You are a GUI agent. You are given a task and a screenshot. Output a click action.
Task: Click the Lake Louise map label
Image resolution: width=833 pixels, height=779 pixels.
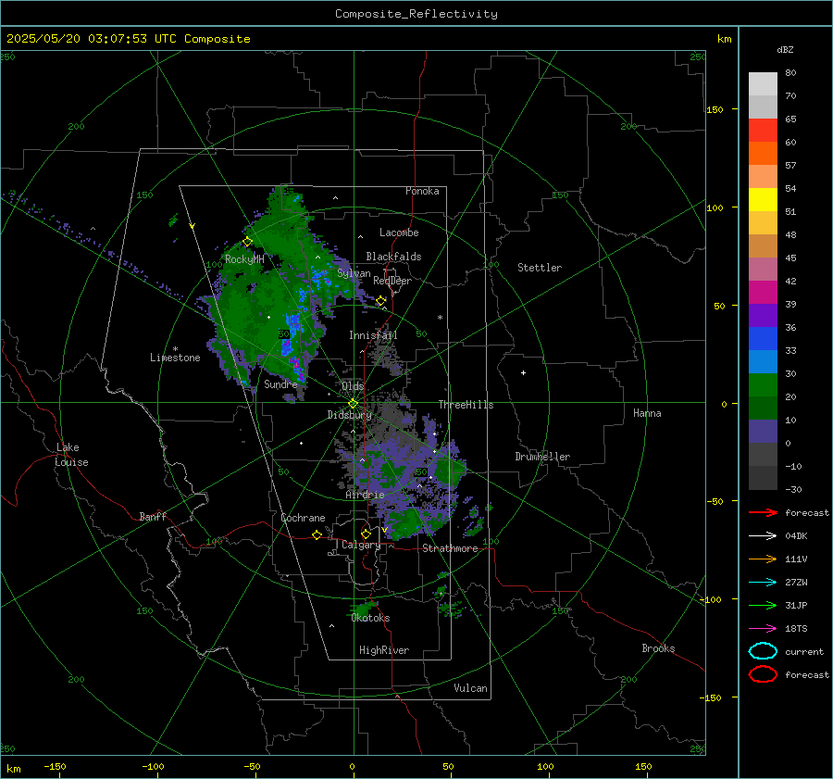pos(71,455)
